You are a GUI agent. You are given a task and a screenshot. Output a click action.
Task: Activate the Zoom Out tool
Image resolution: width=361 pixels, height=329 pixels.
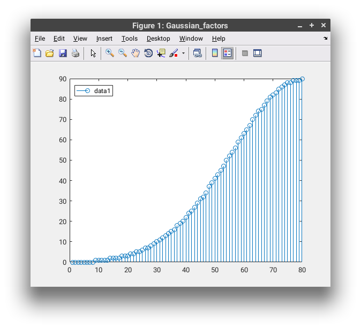pyautogui.click(x=123, y=53)
